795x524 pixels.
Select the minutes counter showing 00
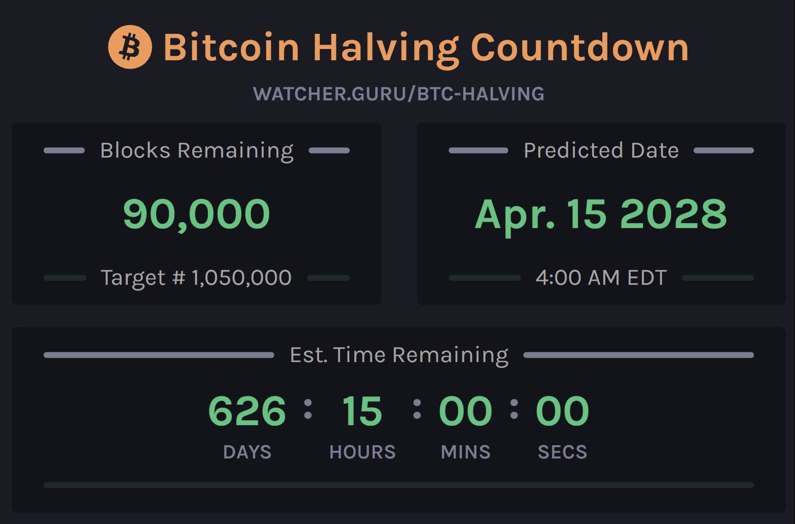(x=466, y=411)
